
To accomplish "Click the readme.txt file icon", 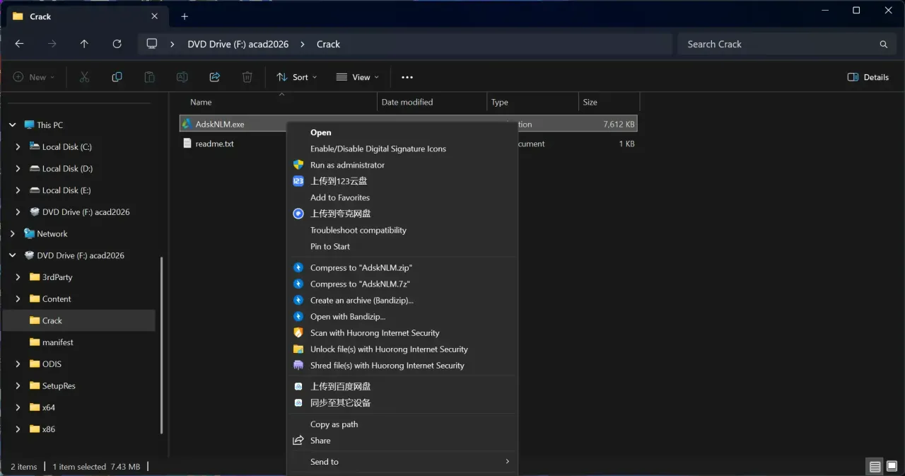I will pyautogui.click(x=187, y=144).
